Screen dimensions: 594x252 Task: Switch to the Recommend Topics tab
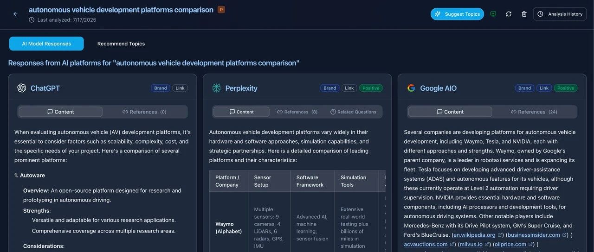[121, 44]
